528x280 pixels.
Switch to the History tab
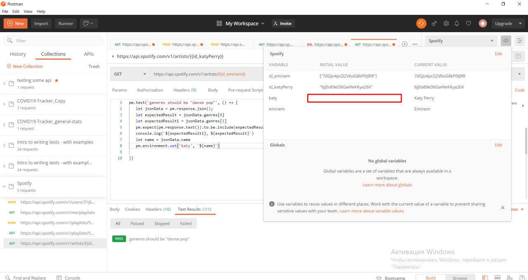(18, 54)
